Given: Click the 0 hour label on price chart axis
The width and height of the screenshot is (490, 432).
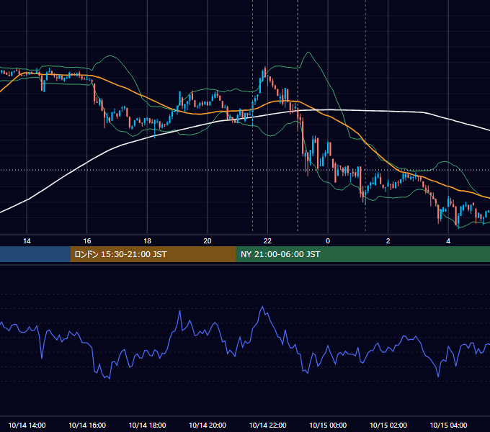Looking at the screenshot, I should coord(328,241).
